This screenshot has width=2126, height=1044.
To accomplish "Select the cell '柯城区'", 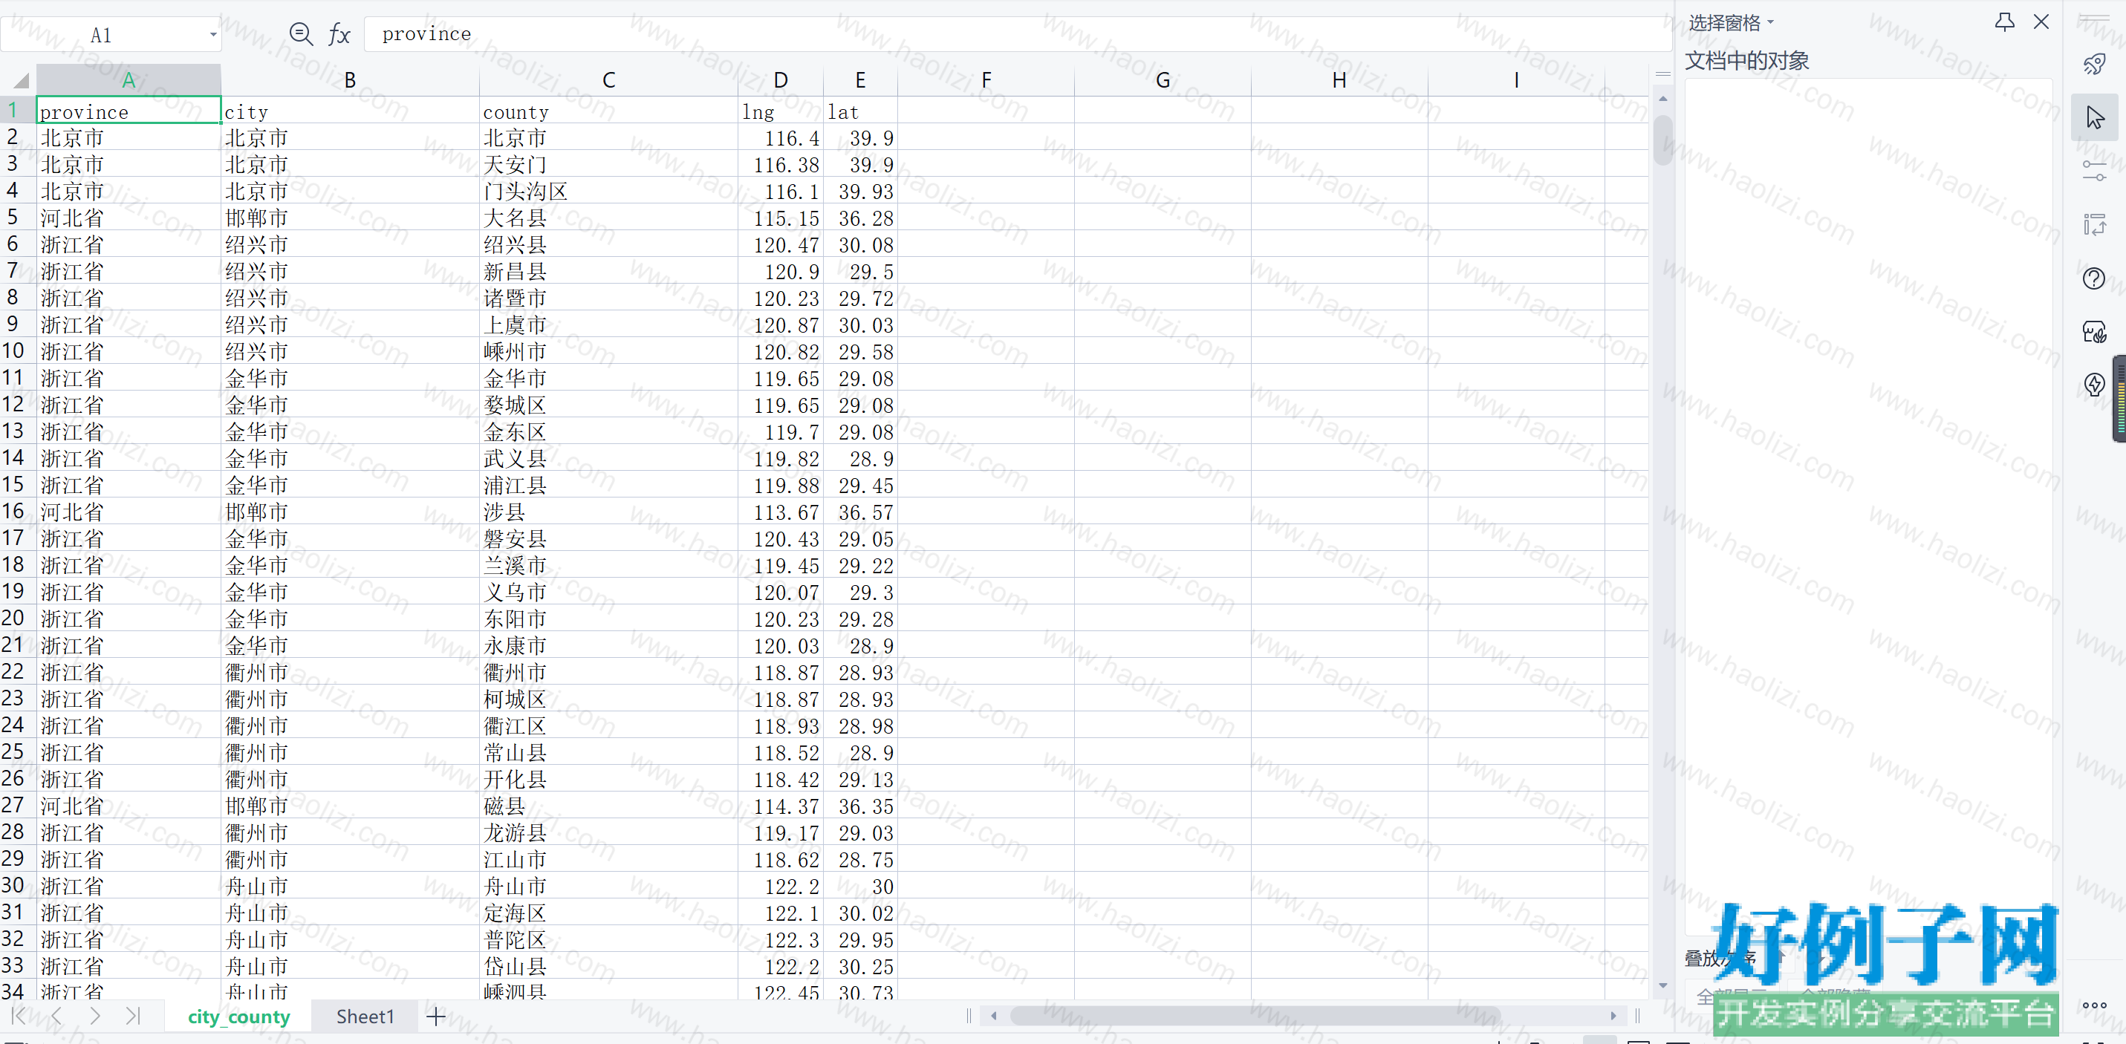I will pyautogui.click(x=609, y=699).
